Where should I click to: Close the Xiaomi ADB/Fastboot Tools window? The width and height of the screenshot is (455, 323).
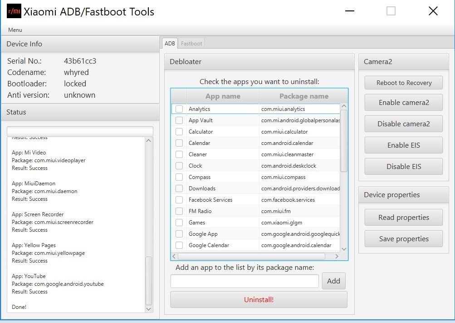pos(433,11)
